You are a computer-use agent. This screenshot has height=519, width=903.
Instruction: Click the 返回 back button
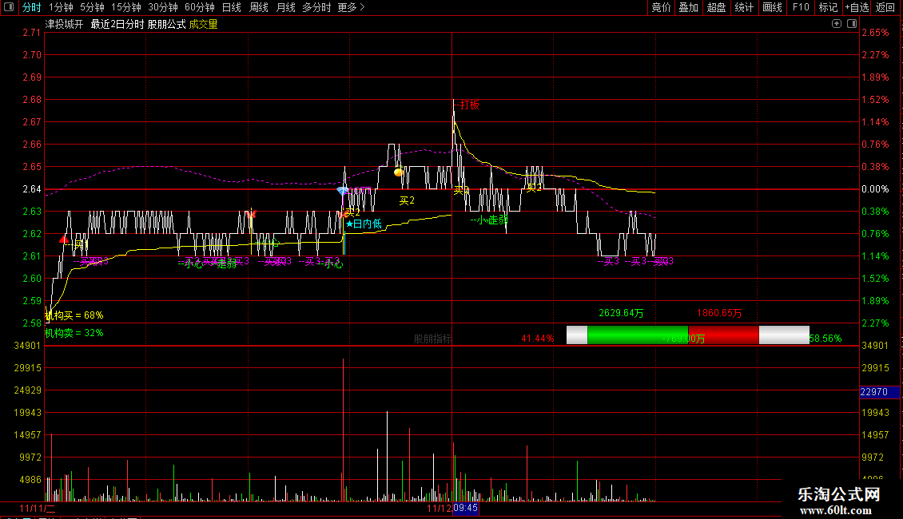click(885, 7)
